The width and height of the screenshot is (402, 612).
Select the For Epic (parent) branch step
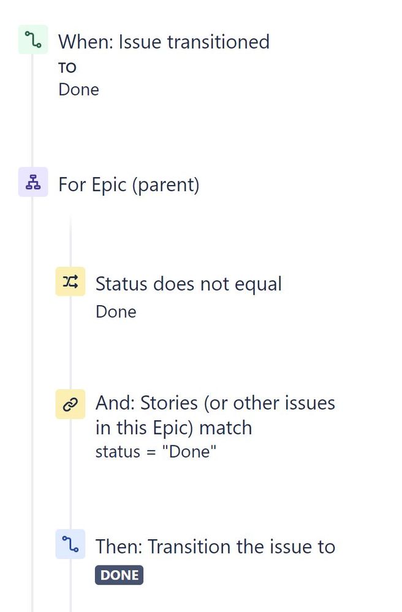point(129,184)
